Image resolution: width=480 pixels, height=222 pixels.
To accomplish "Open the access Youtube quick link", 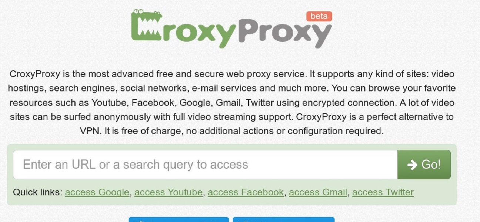I will tap(169, 192).
